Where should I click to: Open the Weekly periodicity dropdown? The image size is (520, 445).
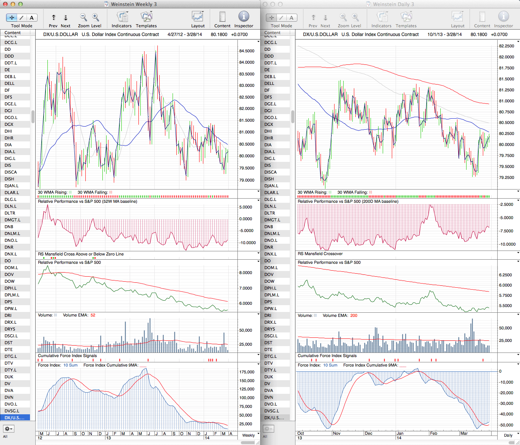[x=251, y=435]
